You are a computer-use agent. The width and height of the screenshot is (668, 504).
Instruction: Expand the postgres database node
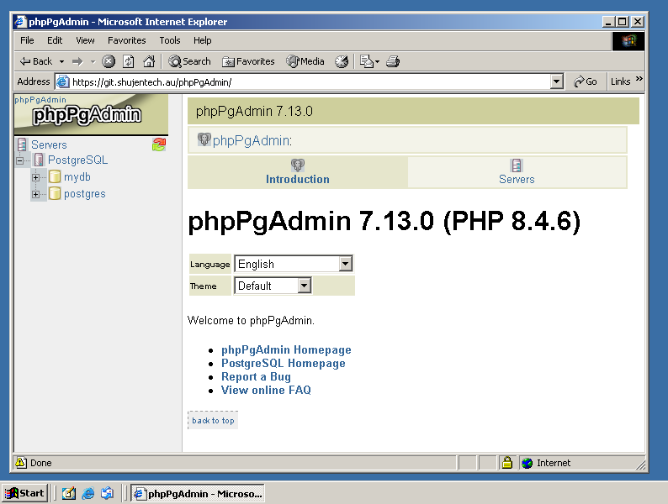[x=36, y=194]
